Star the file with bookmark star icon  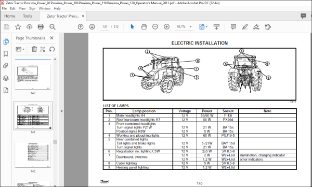[x=18, y=27]
